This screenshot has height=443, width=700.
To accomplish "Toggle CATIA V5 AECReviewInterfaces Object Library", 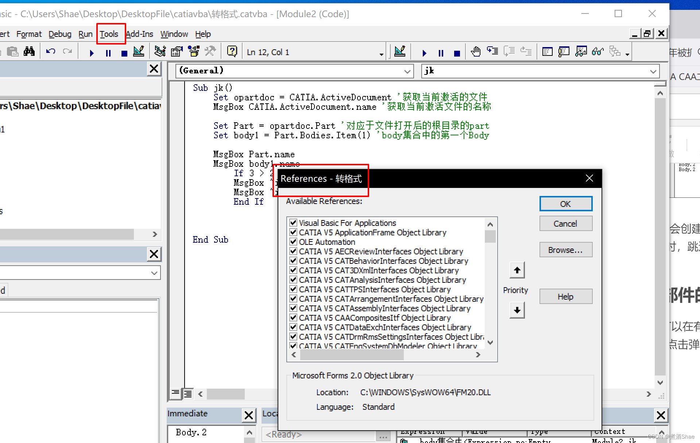I will 293,251.
